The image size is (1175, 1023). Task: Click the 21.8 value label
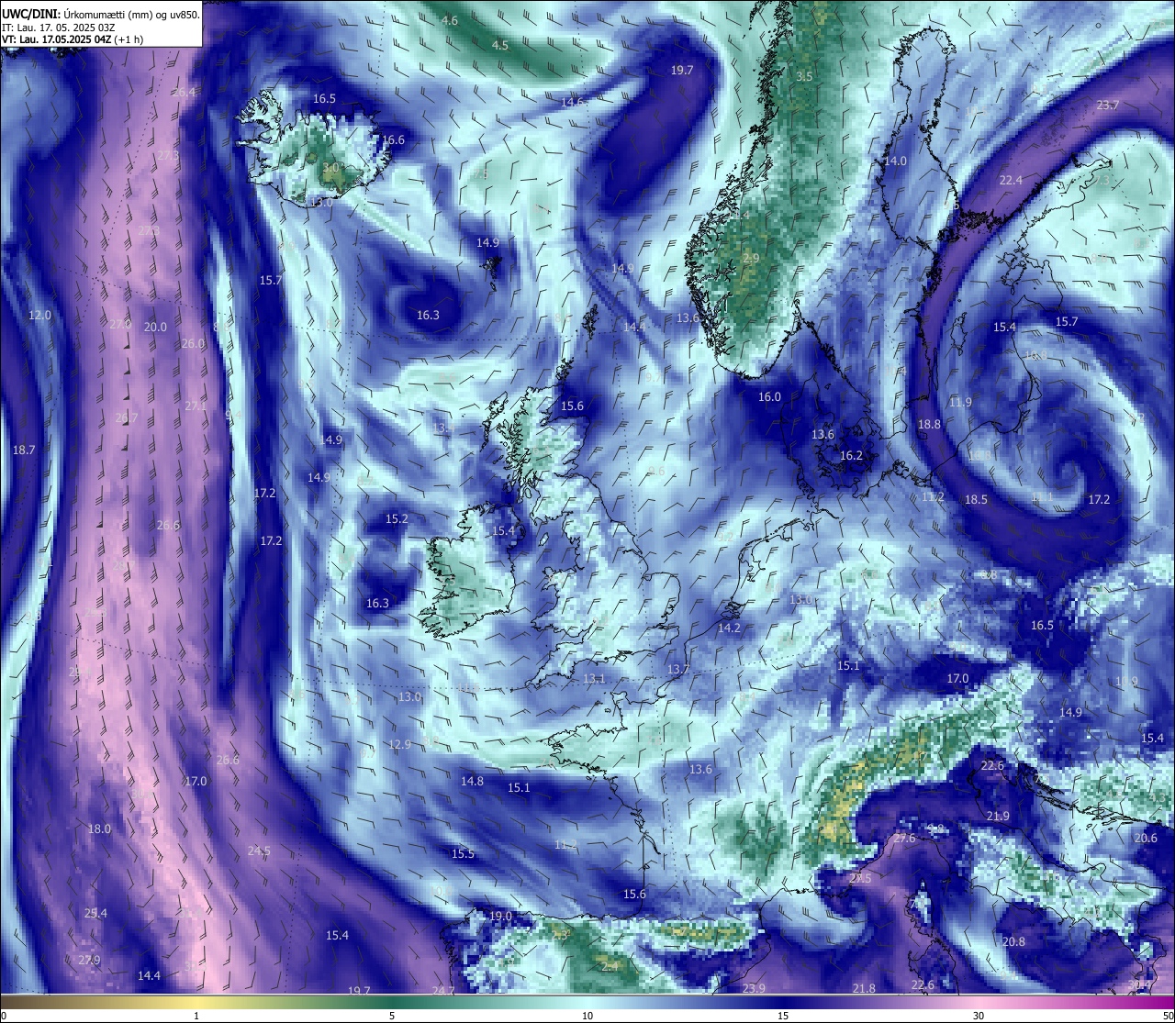tap(864, 988)
